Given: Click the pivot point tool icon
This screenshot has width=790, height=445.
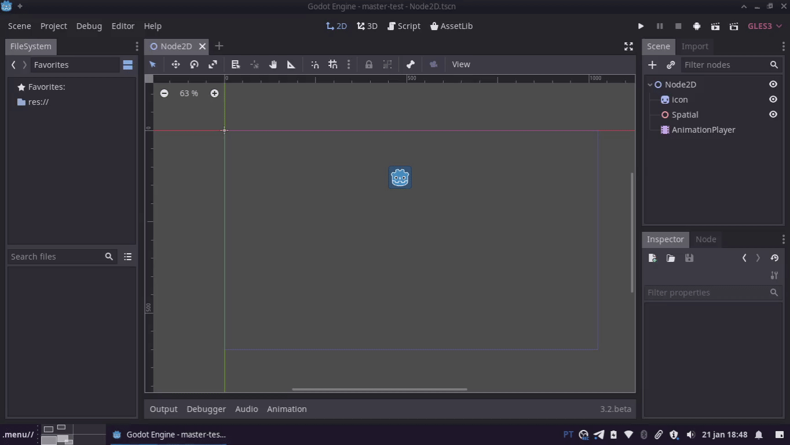Looking at the screenshot, I should coord(254,64).
